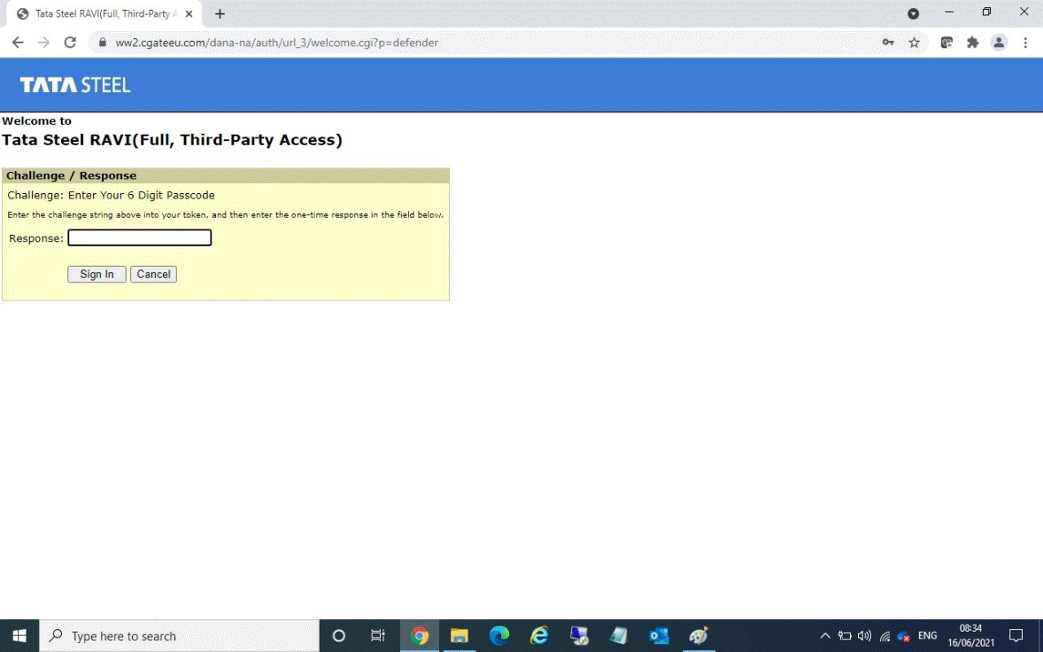1043x652 pixels.
Task: Click the browser forward arrow
Action: coord(44,43)
